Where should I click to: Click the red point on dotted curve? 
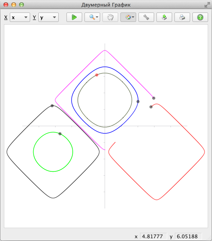click(97, 75)
